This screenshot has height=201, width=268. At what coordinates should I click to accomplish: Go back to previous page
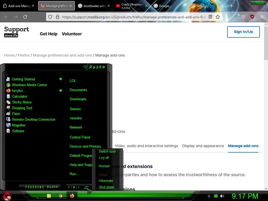pos(6,17)
